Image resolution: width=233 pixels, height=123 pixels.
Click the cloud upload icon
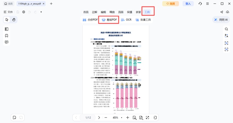tap(227, 12)
